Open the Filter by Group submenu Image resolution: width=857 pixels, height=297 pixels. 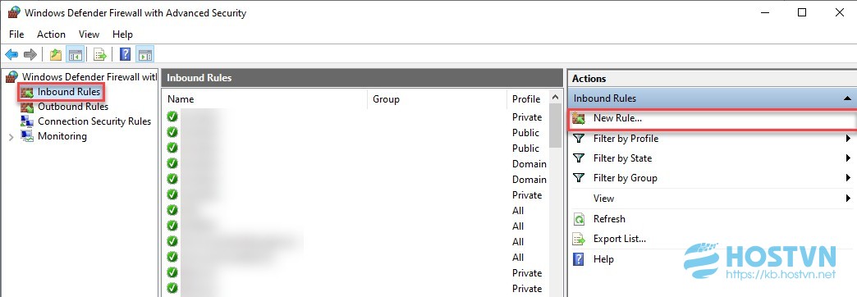click(713, 178)
